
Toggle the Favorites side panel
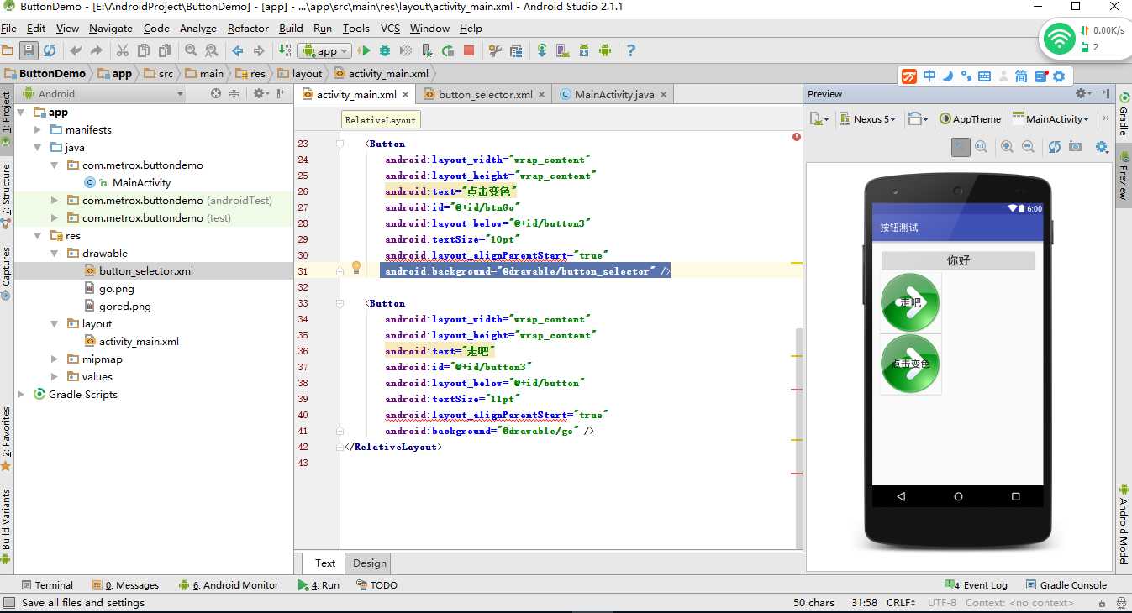click(x=7, y=438)
